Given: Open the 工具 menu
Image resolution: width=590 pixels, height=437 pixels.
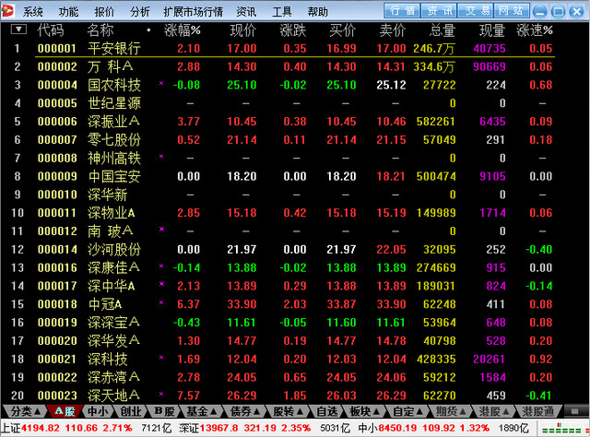Looking at the screenshot, I should coord(282,12).
